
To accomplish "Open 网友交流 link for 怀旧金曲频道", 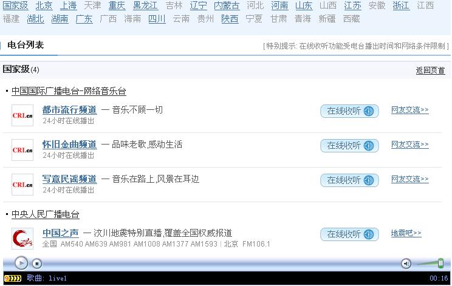I will click(410, 145).
